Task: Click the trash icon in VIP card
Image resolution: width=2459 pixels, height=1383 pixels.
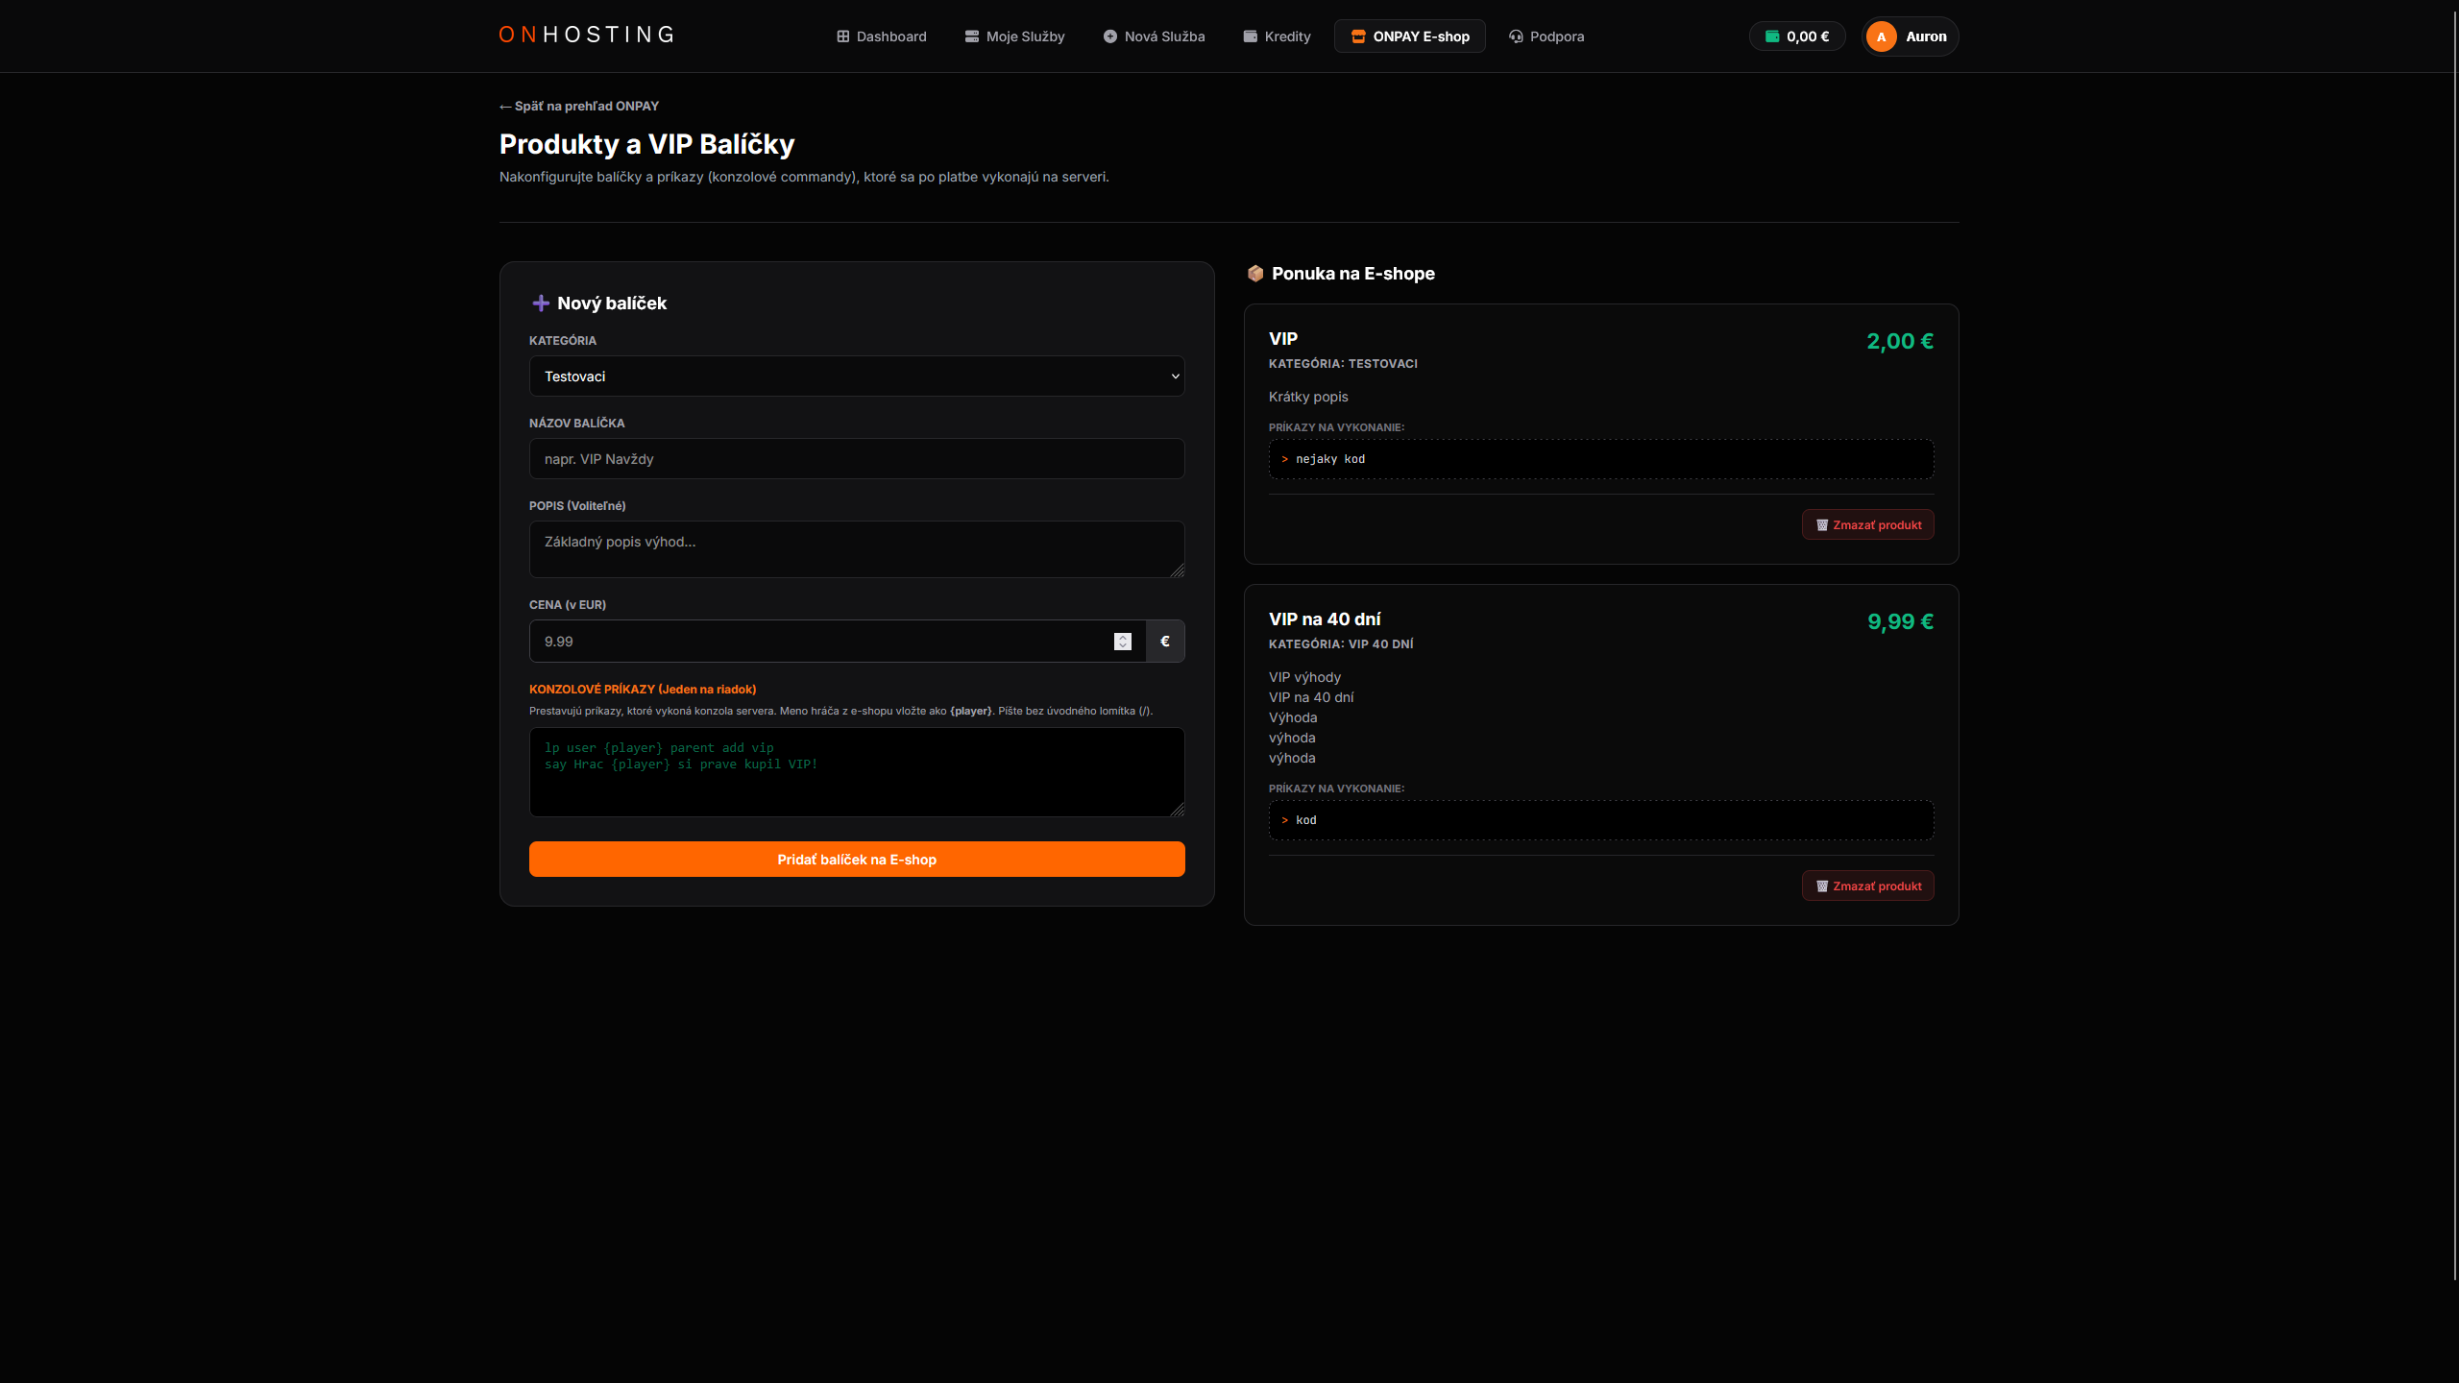Action: click(x=1822, y=525)
